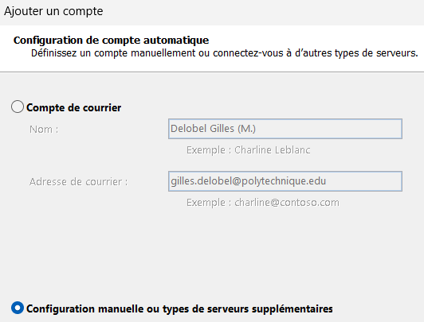Click the "Exemple : Charline Leblanc" hint text
This screenshot has height=322, width=424.
pyautogui.click(x=248, y=150)
